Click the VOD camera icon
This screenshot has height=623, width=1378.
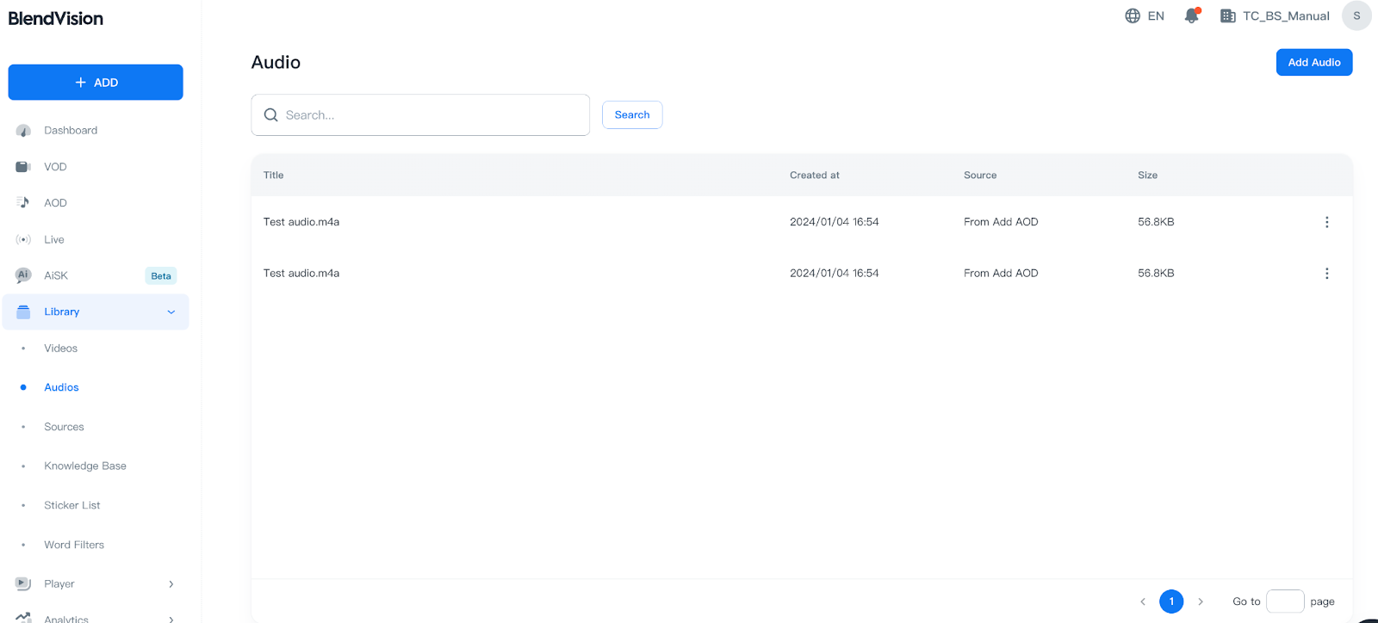click(x=23, y=167)
